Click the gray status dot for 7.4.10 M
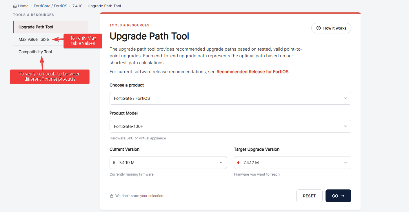This screenshot has height=212, width=409. tap(114, 163)
